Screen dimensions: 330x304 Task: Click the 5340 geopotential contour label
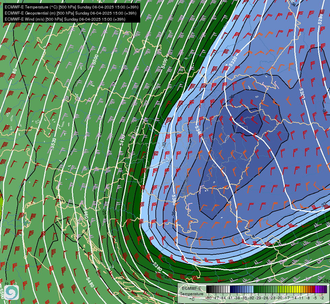198,131
